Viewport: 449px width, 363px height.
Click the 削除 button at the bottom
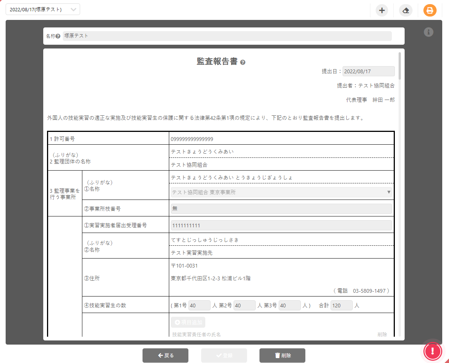tap(282, 355)
